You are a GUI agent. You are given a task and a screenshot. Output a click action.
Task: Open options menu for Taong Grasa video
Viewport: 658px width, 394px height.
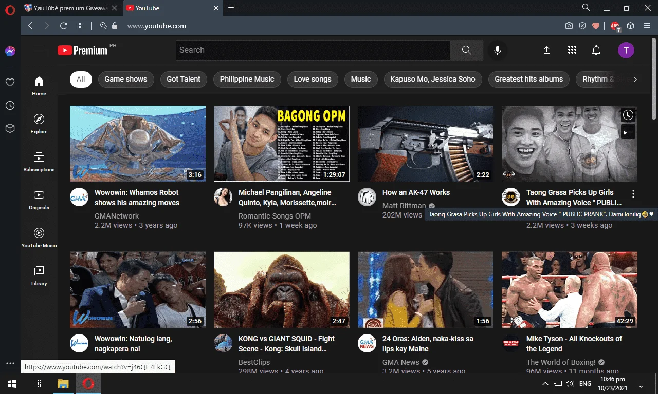[633, 194]
